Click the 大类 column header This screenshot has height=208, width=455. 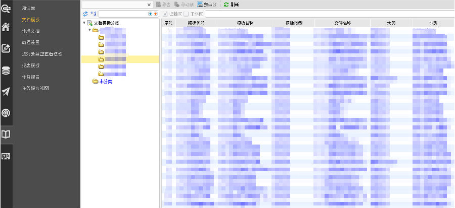click(x=391, y=23)
